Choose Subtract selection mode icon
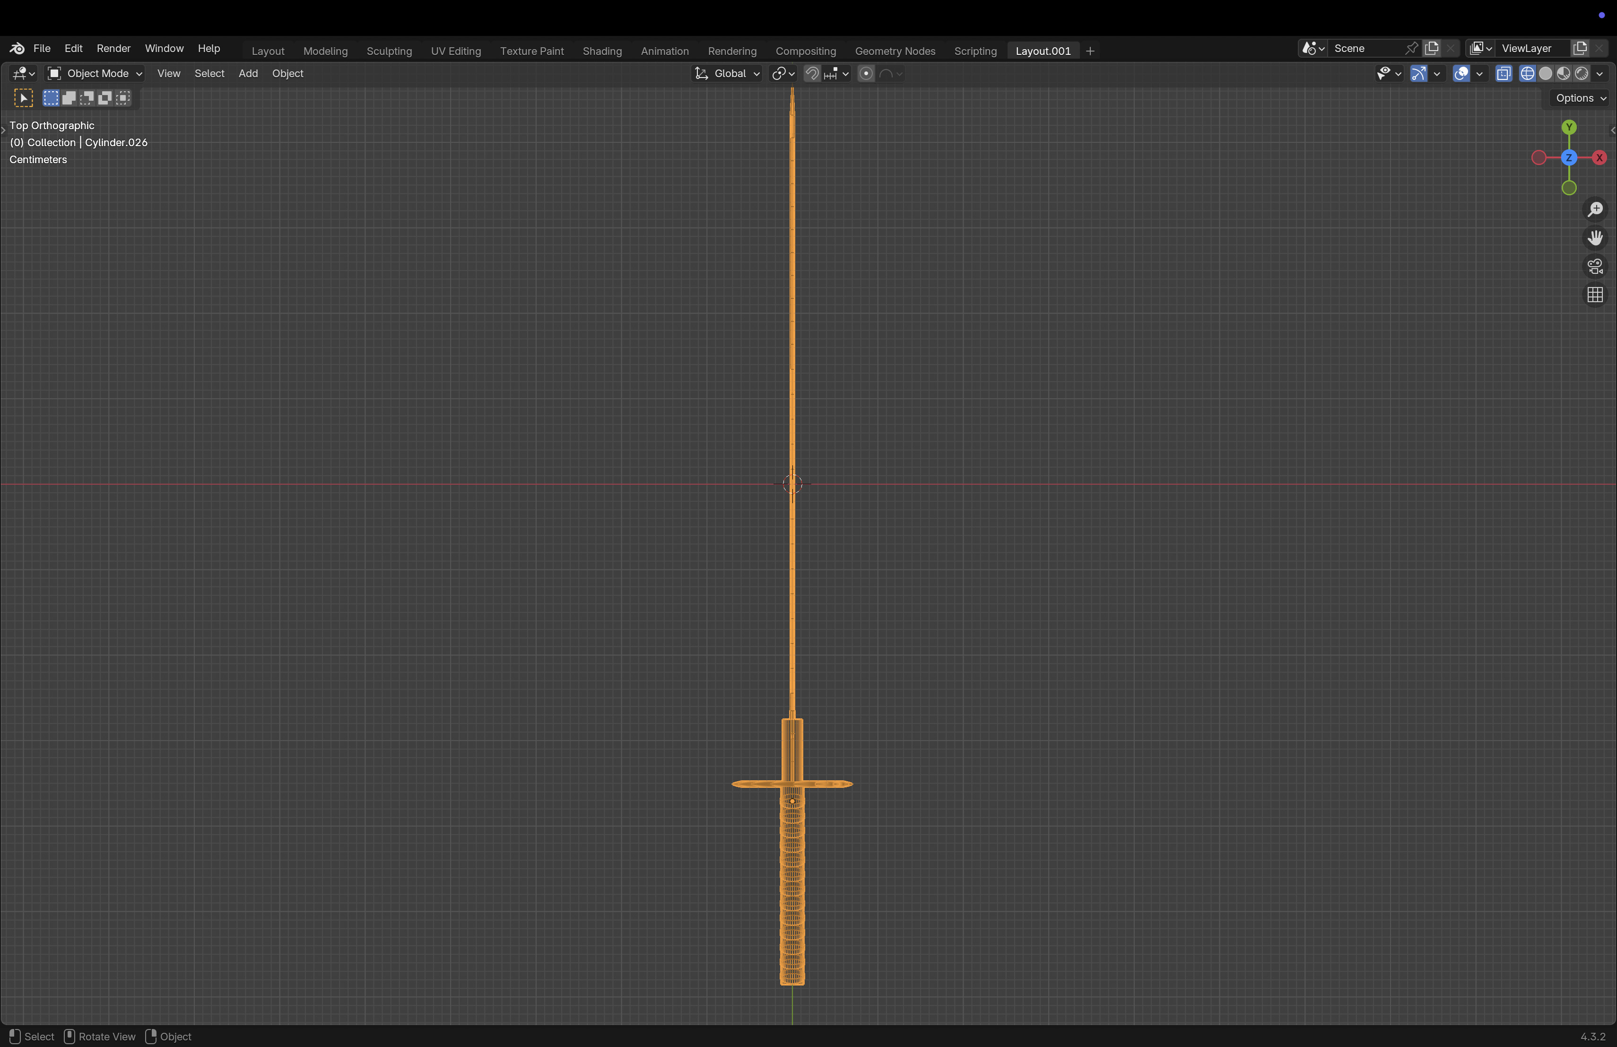The image size is (1617, 1047). pos(87,98)
